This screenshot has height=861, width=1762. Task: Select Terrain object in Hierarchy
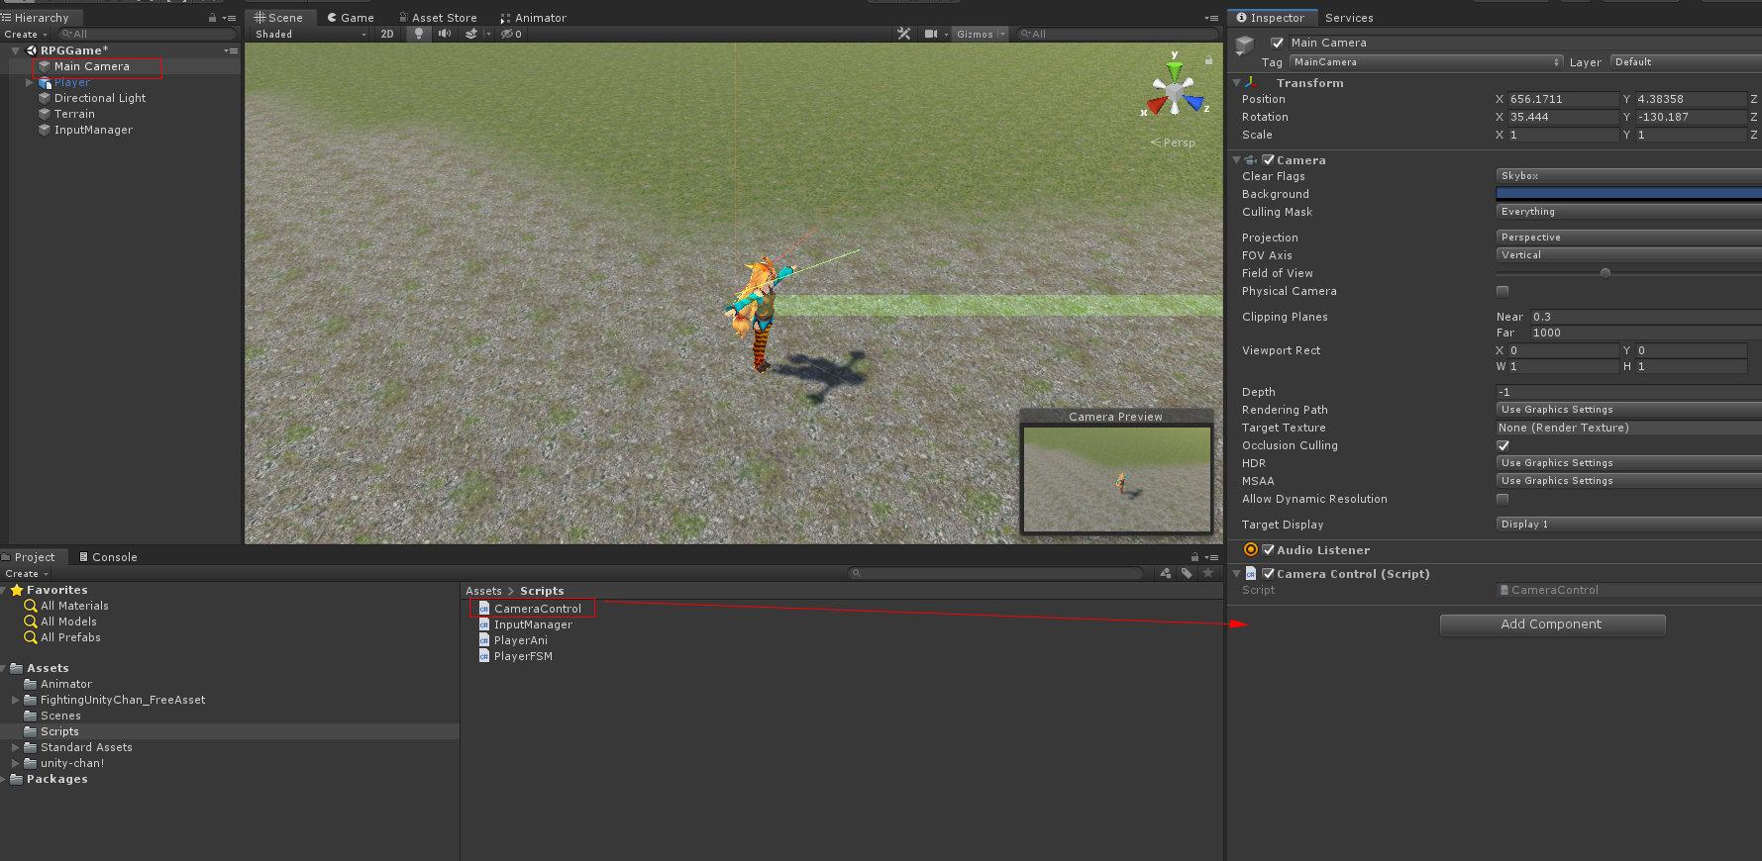tap(74, 114)
